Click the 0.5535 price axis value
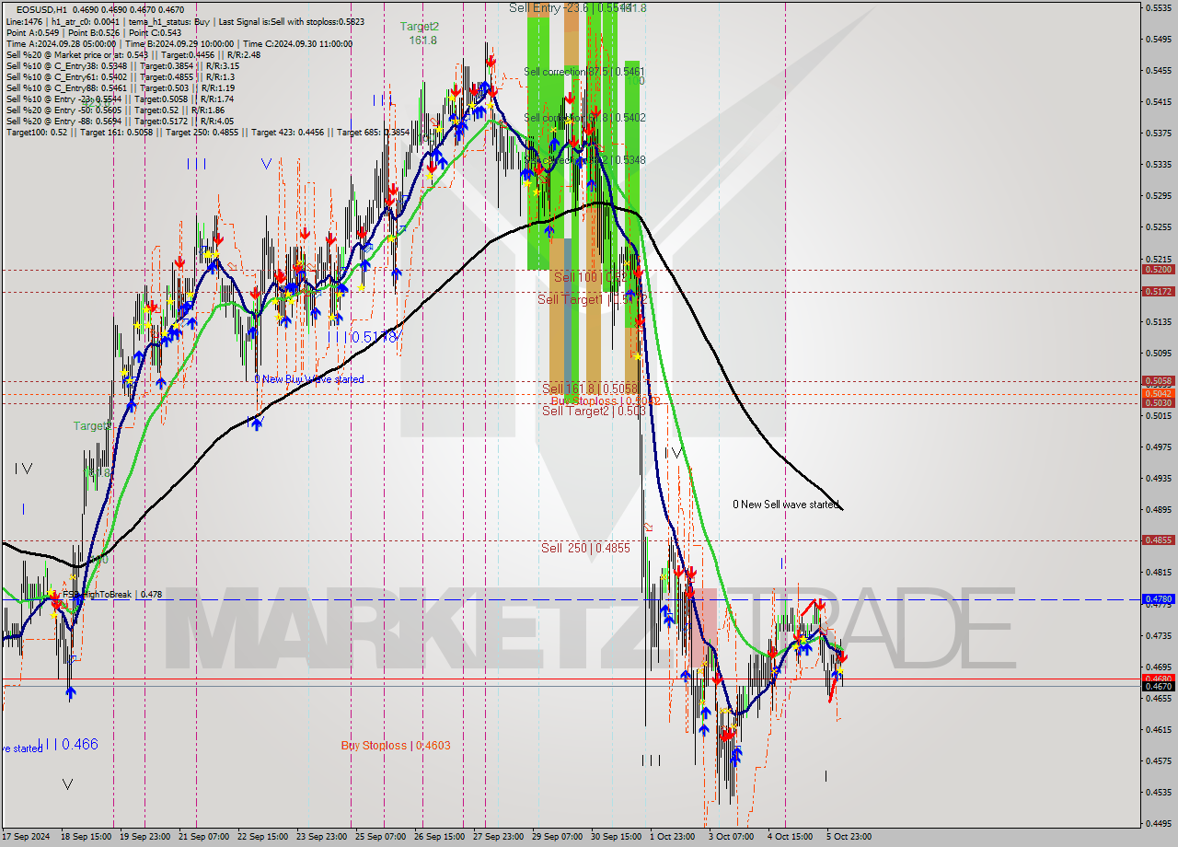The width and height of the screenshot is (1178, 847). [x=1158, y=7]
